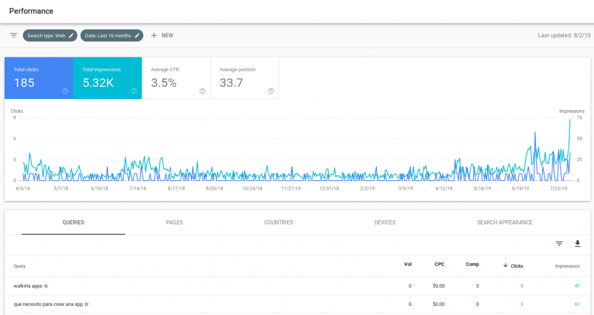Switch to the DEVICES tab
Screen dimensions: 594x315
pyautogui.click(x=385, y=222)
